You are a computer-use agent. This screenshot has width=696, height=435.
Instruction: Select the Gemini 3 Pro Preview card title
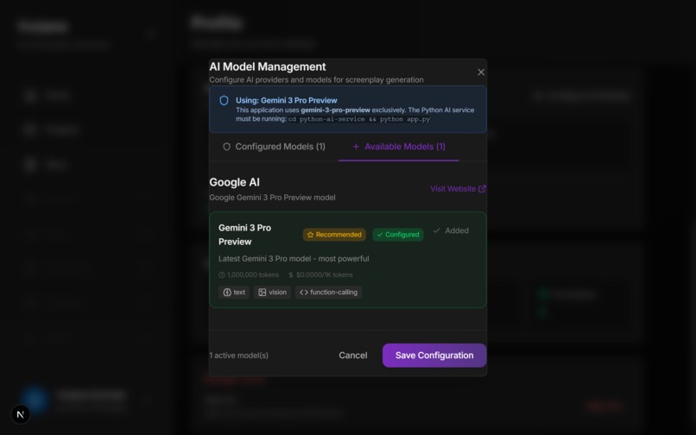pos(244,235)
